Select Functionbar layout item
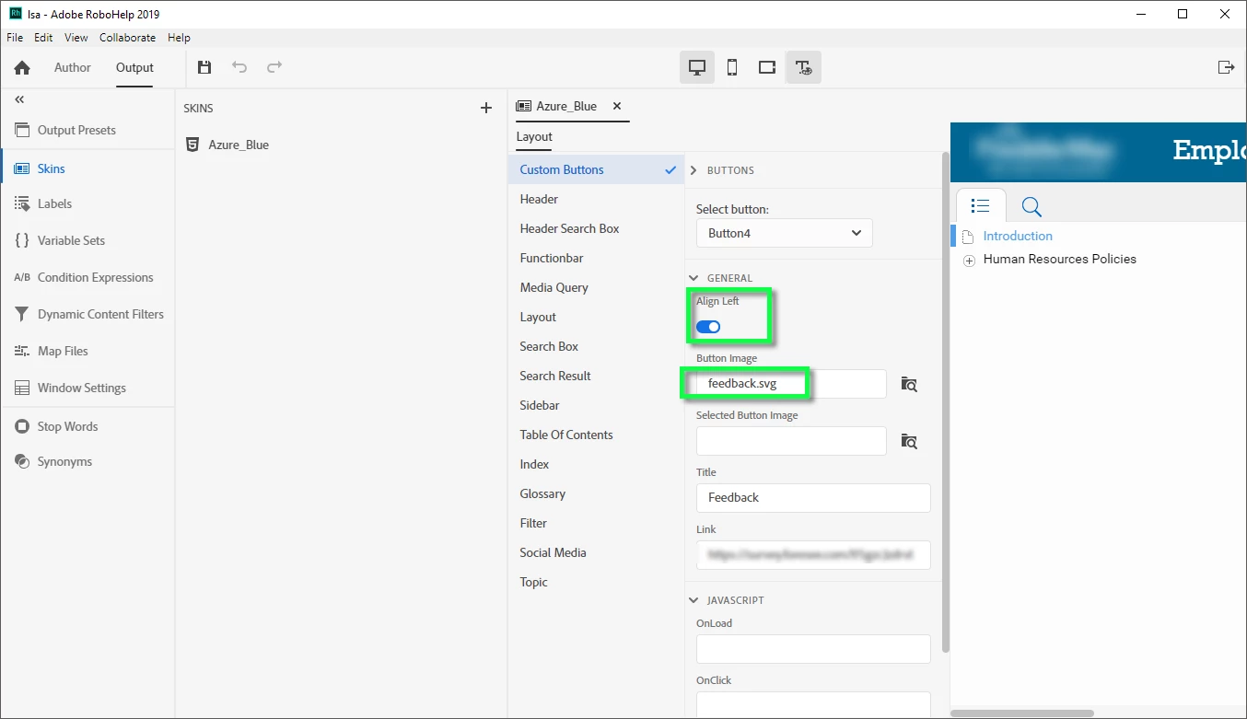The height and width of the screenshot is (719, 1247). [596, 258]
